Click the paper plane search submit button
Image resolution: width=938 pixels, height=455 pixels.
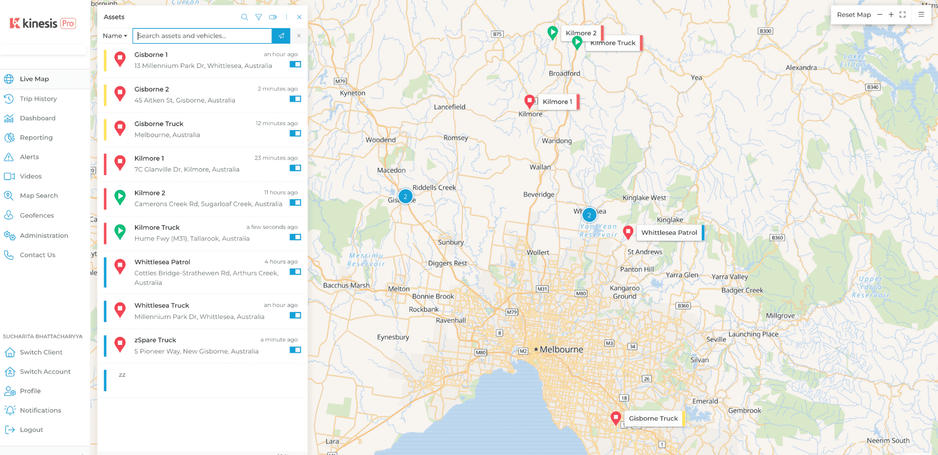[x=281, y=36]
